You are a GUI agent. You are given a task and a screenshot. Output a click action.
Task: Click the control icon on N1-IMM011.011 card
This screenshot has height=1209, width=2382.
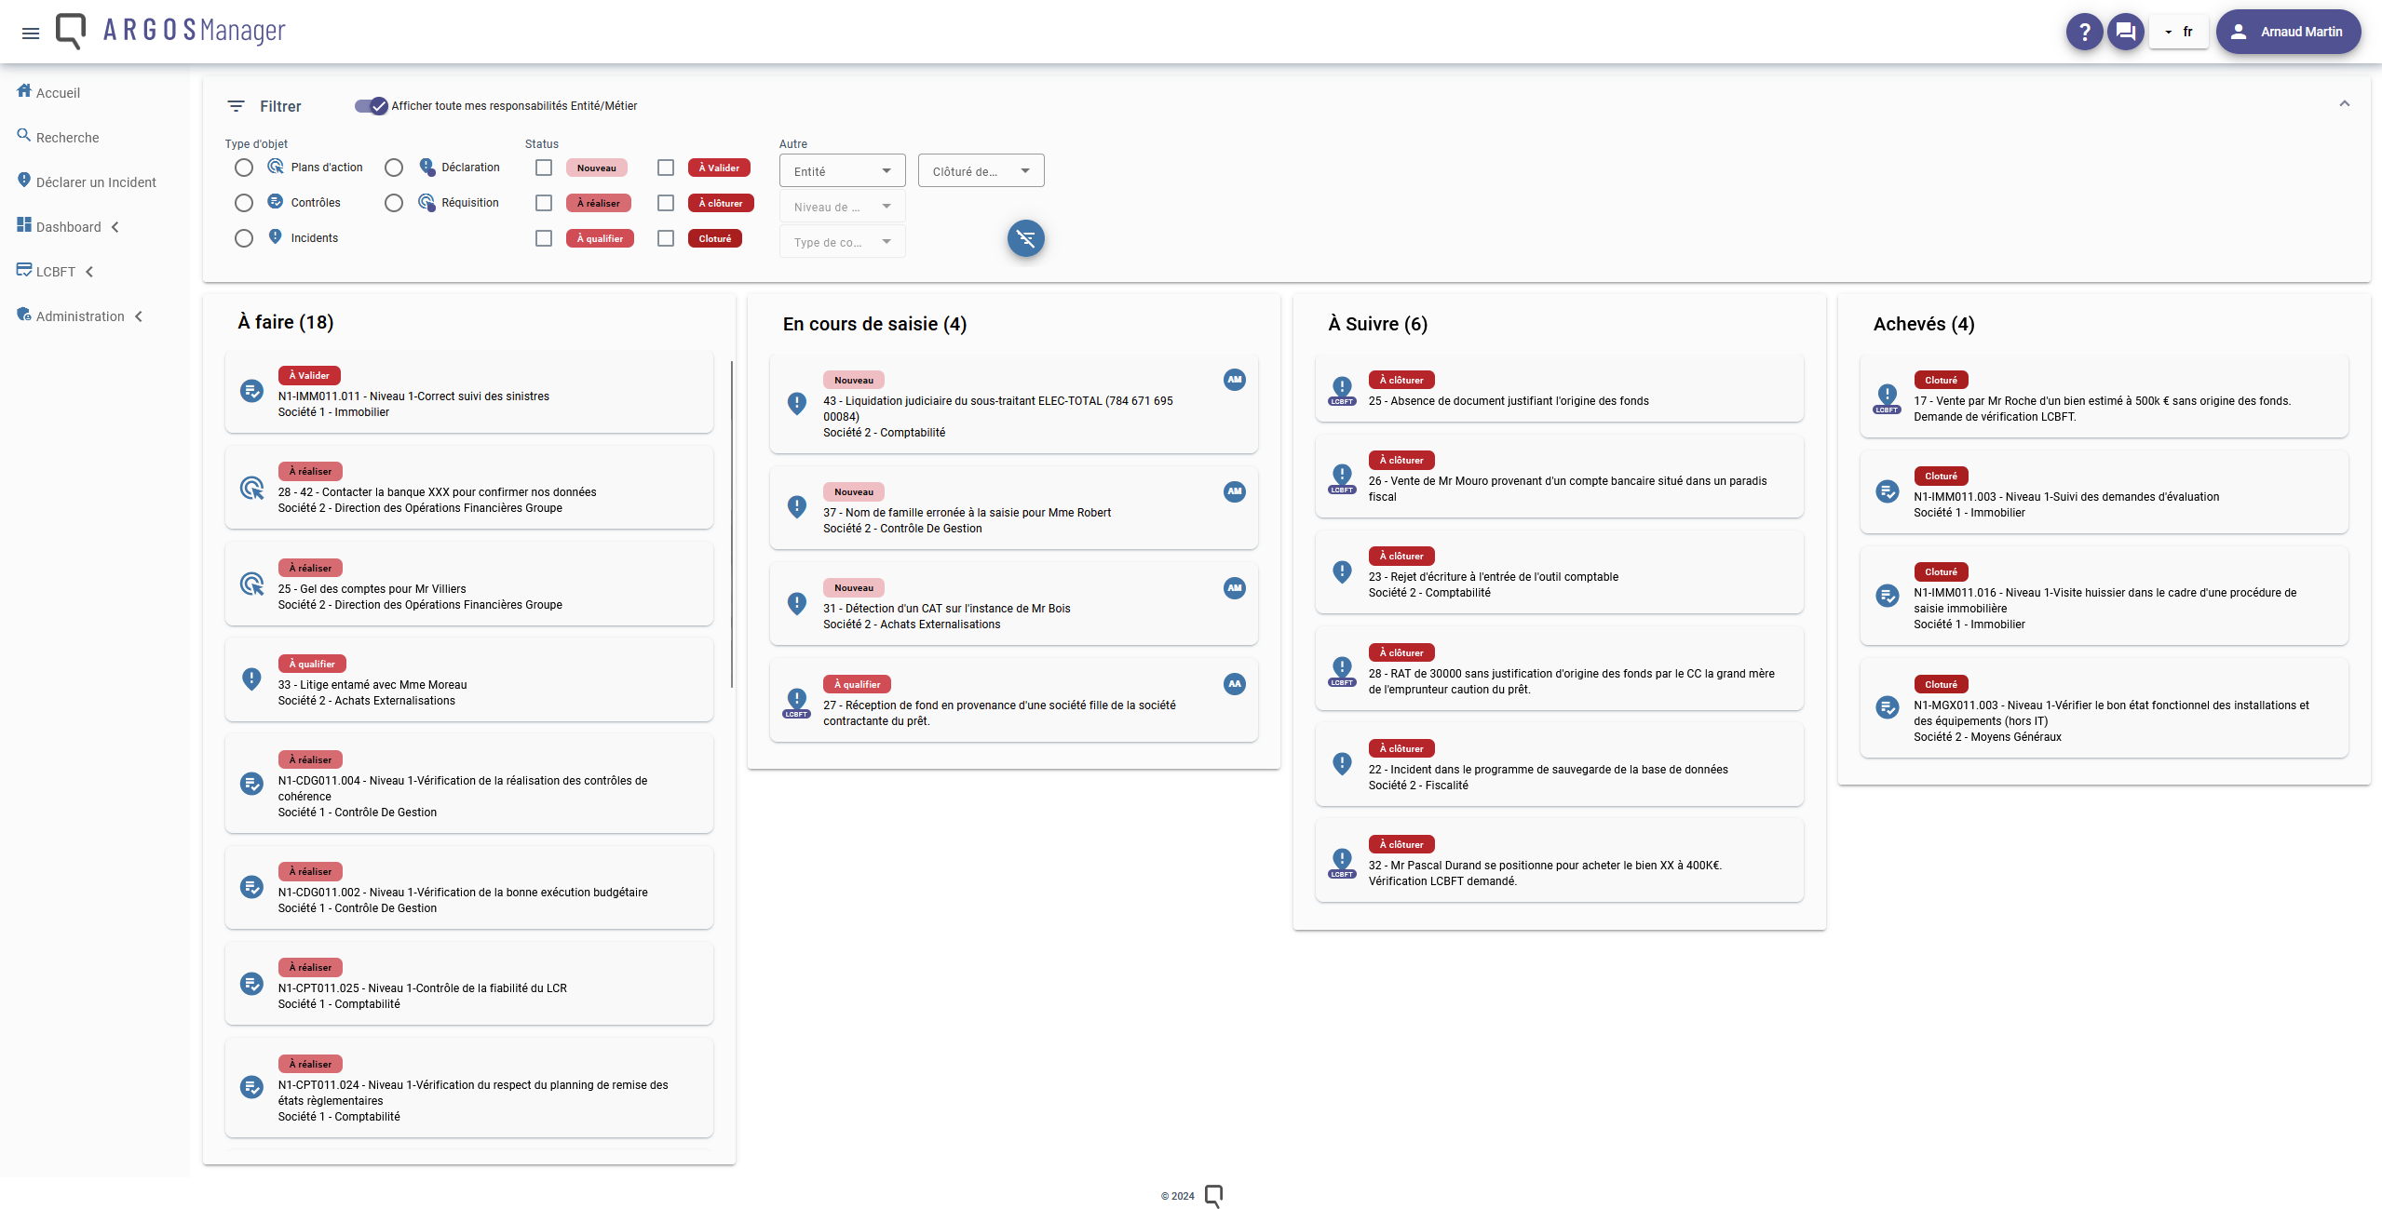251,391
